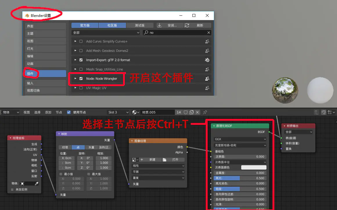Toggle fake user shield icon for material
Screen dimensions: 337x210
tap(186, 112)
